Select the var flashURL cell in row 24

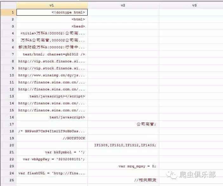[52, 173]
